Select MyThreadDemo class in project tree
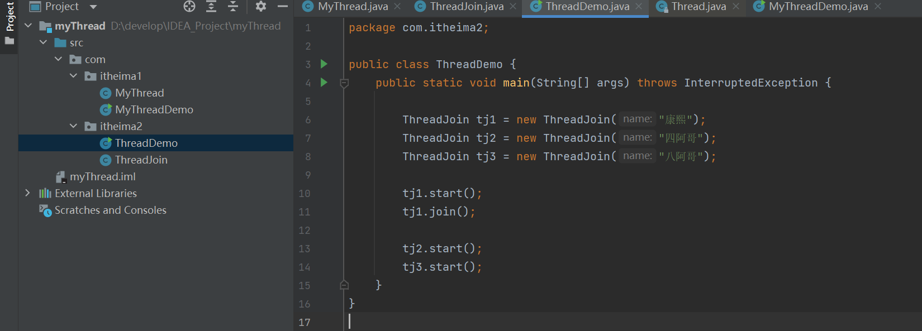922x331 pixels. click(154, 109)
